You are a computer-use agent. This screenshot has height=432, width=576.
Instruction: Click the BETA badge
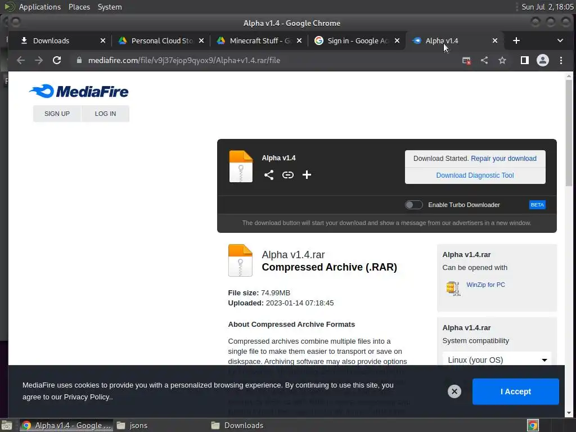click(537, 205)
